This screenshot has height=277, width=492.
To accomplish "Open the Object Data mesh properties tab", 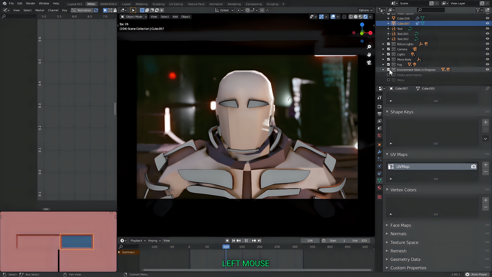I will pyautogui.click(x=379, y=180).
